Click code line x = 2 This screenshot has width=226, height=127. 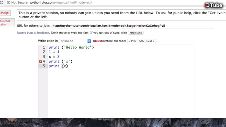[54, 57]
